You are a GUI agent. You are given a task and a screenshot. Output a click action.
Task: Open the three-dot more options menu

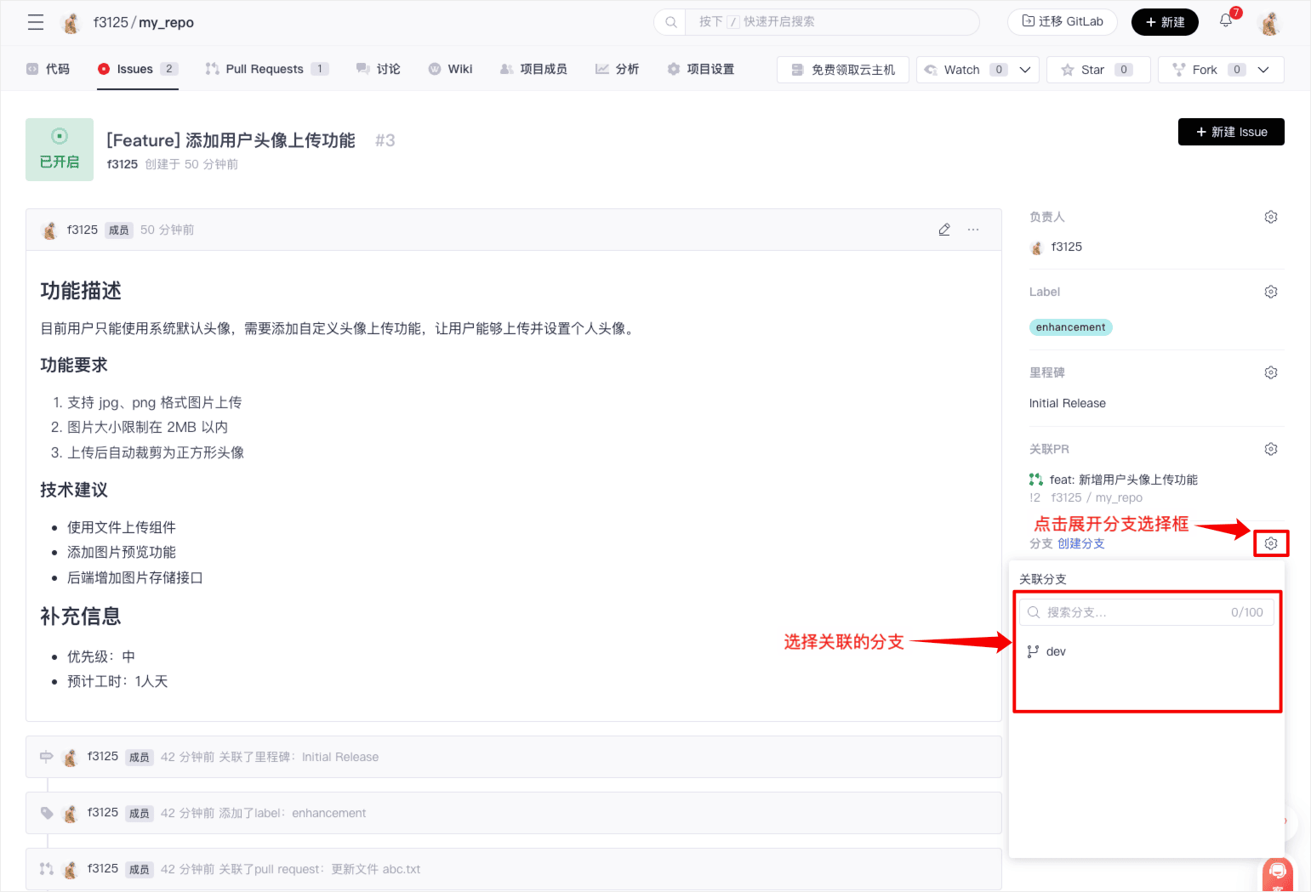(973, 230)
